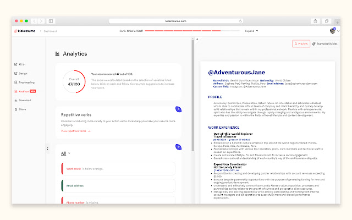Click the Examples/Guides link icon

[314, 44]
